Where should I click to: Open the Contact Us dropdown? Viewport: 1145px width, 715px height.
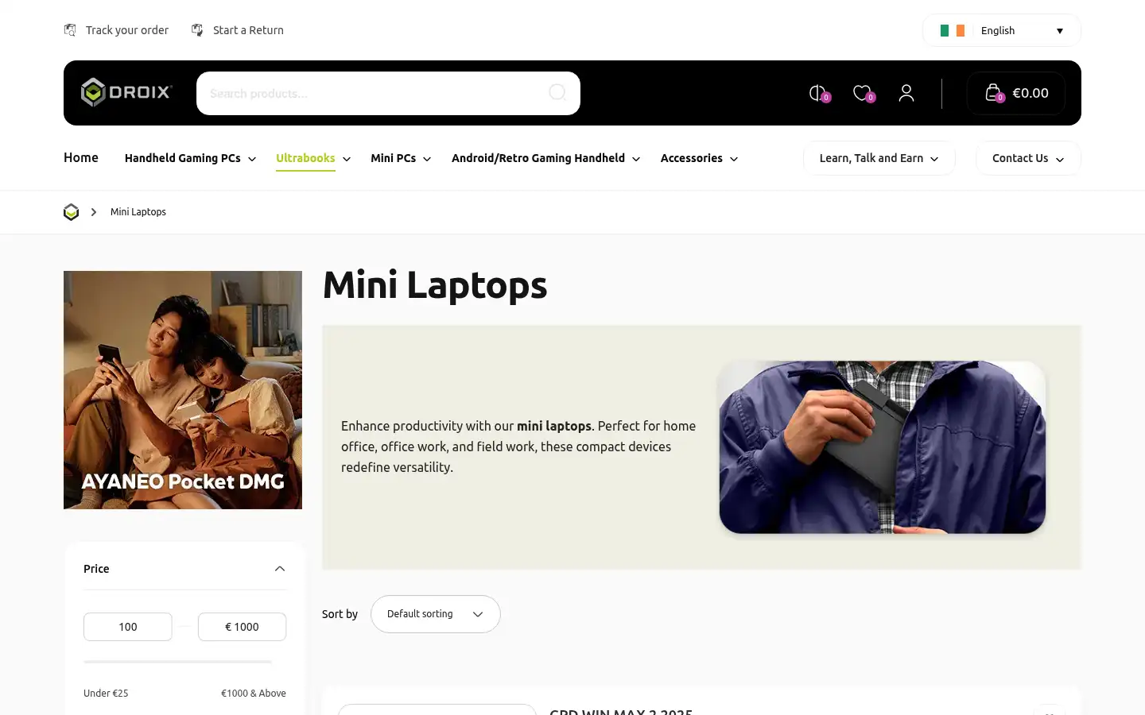(x=1028, y=158)
